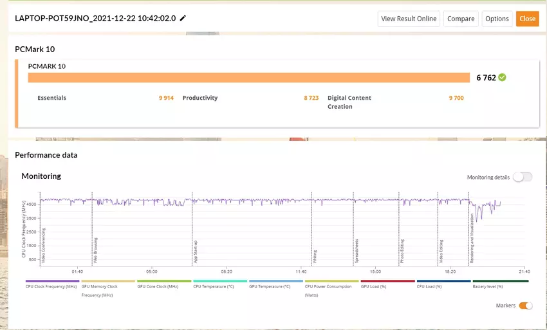Image resolution: width=547 pixels, height=330 pixels.
Task: Open the View Result Online page
Action: pyautogui.click(x=409, y=19)
